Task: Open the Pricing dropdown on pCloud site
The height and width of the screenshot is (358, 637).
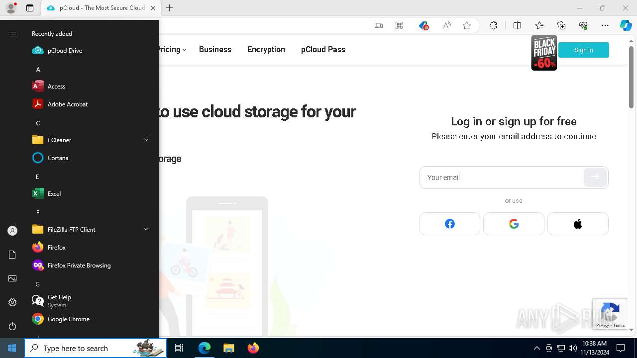Action: coord(172,49)
